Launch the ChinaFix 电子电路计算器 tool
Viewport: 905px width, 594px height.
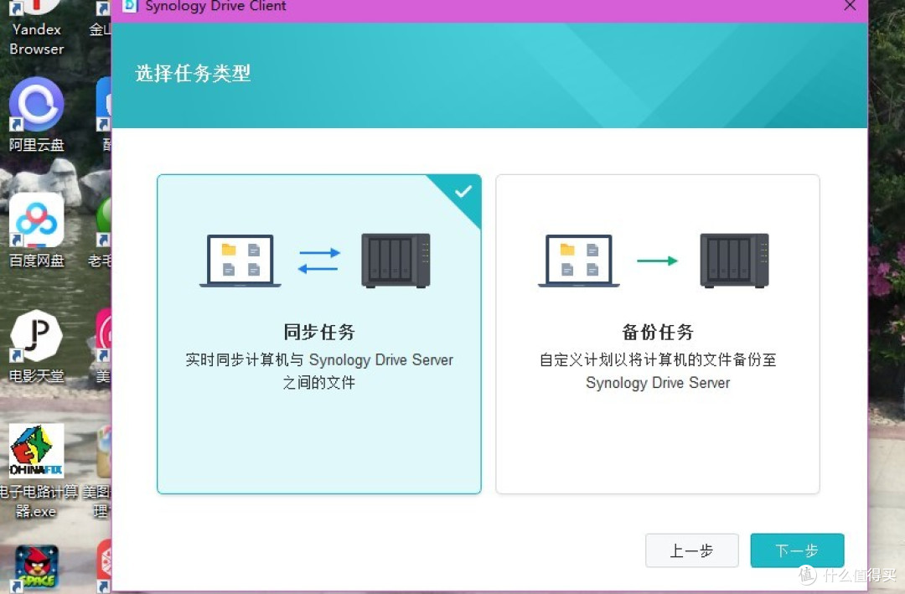[35, 450]
